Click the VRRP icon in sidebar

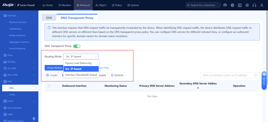coord(5,115)
